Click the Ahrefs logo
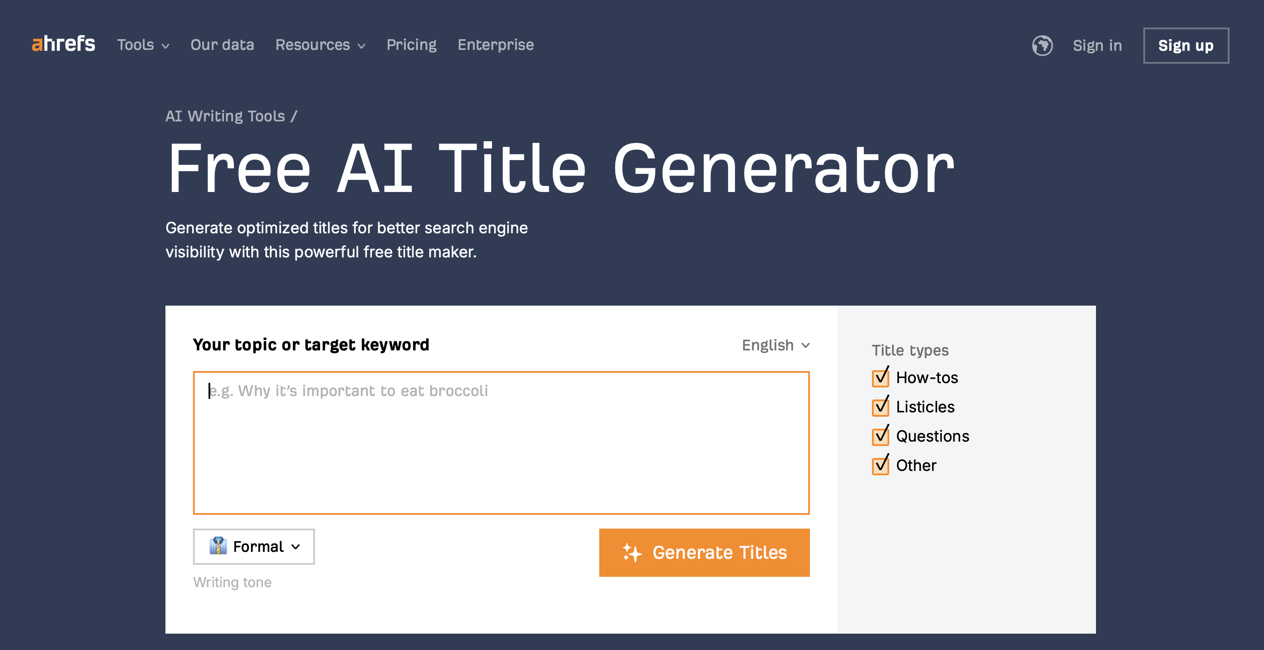This screenshot has width=1264, height=650. pos(63,44)
